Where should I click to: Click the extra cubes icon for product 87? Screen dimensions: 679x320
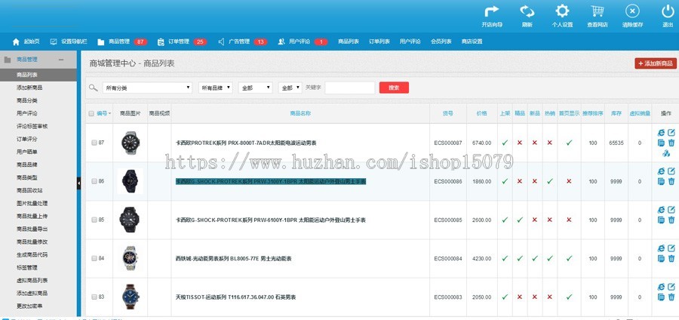pyautogui.click(x=666, y=153)
